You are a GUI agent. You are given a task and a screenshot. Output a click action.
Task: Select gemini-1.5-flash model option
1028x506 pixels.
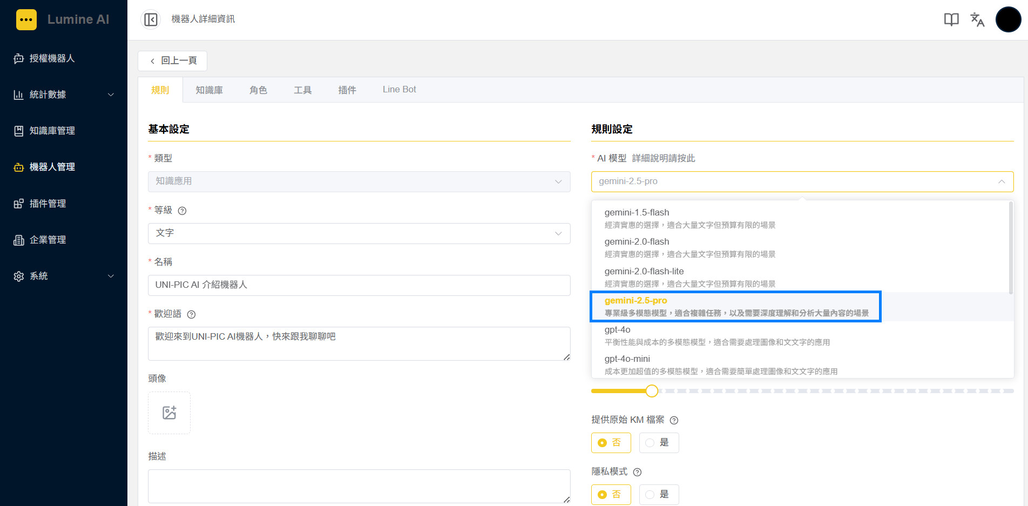pos(800,218)
